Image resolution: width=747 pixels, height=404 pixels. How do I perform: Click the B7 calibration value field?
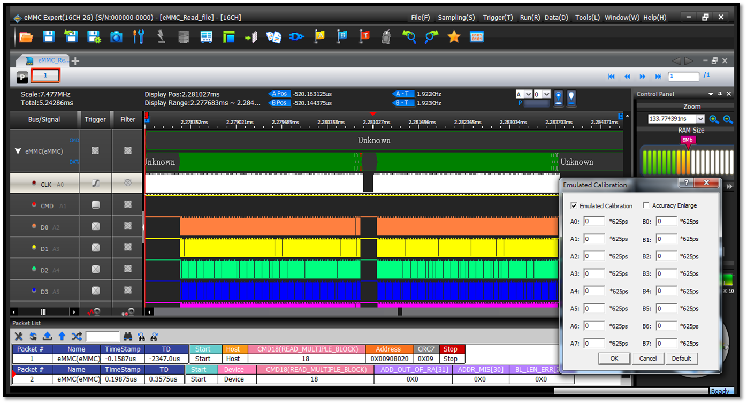(666, 343)
